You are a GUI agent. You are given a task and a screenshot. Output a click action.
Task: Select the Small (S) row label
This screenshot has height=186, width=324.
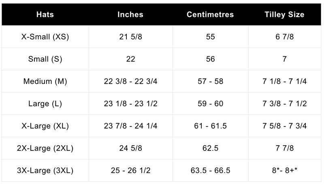[45, 59]
